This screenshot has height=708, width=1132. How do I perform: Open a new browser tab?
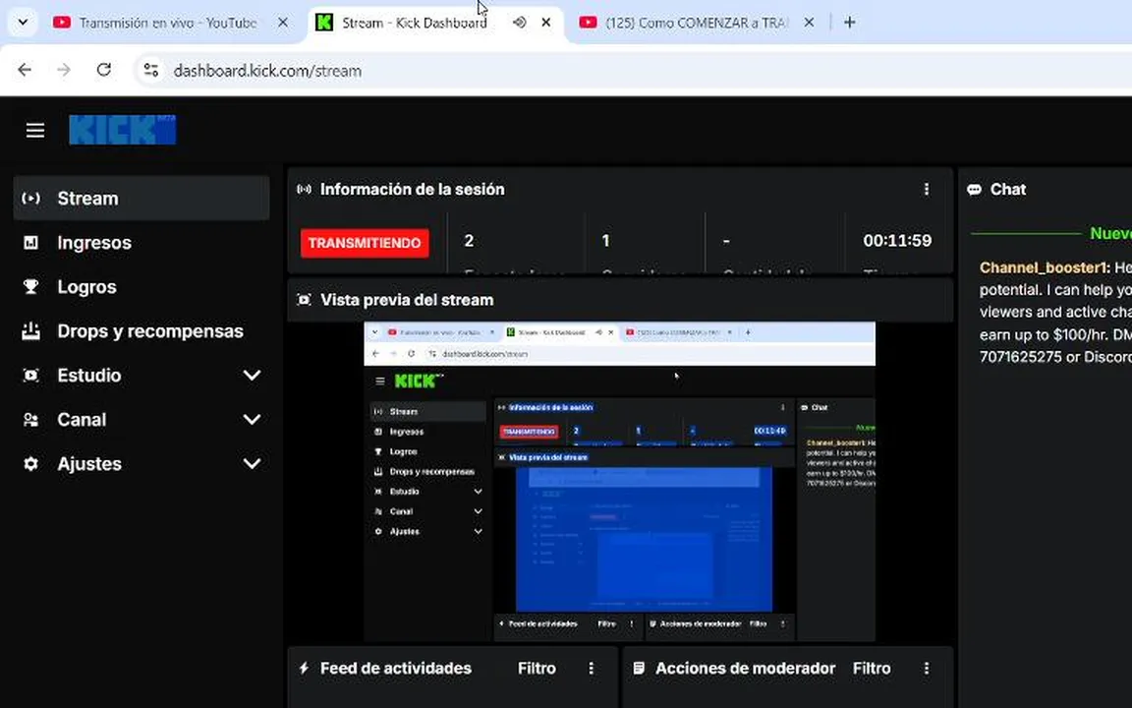[850, 23]
